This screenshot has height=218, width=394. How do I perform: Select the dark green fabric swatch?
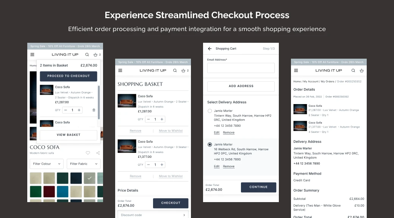tap(63, 178)
